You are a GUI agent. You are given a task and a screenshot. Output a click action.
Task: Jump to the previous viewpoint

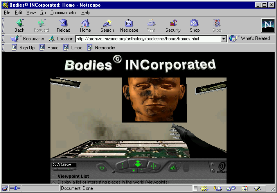pyautogui.click(x=55, y=169)
